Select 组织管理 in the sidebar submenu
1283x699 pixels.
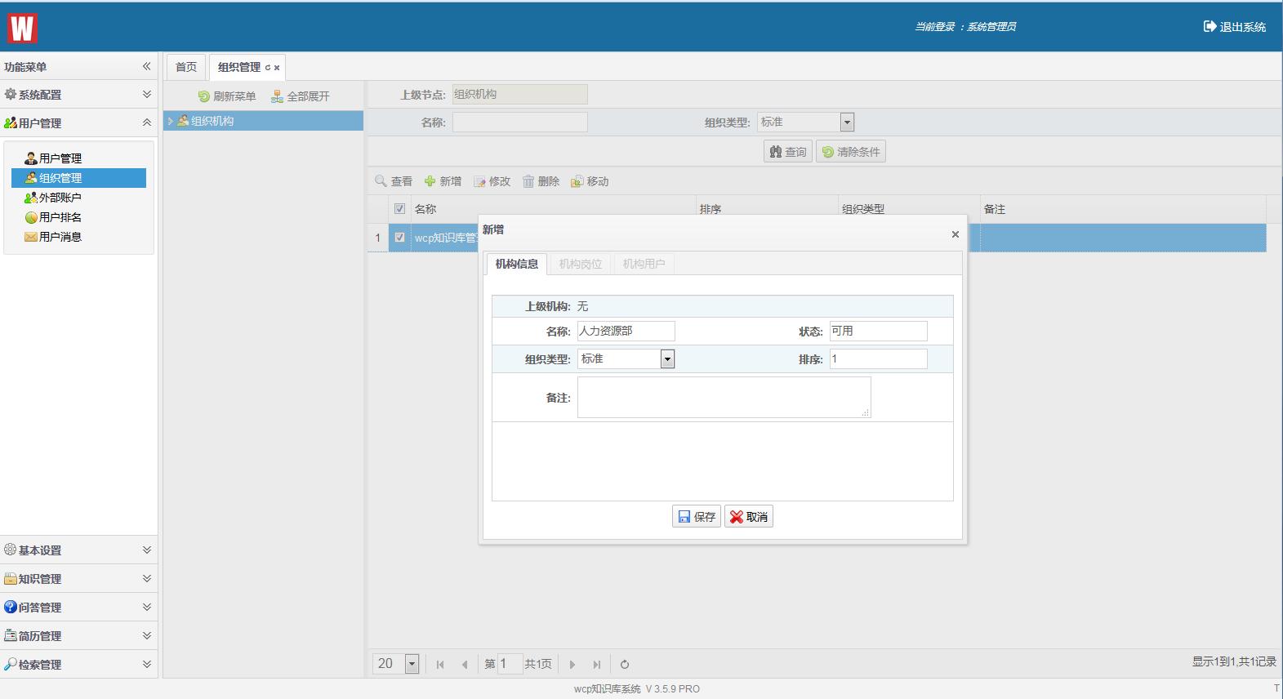(78, 178)
